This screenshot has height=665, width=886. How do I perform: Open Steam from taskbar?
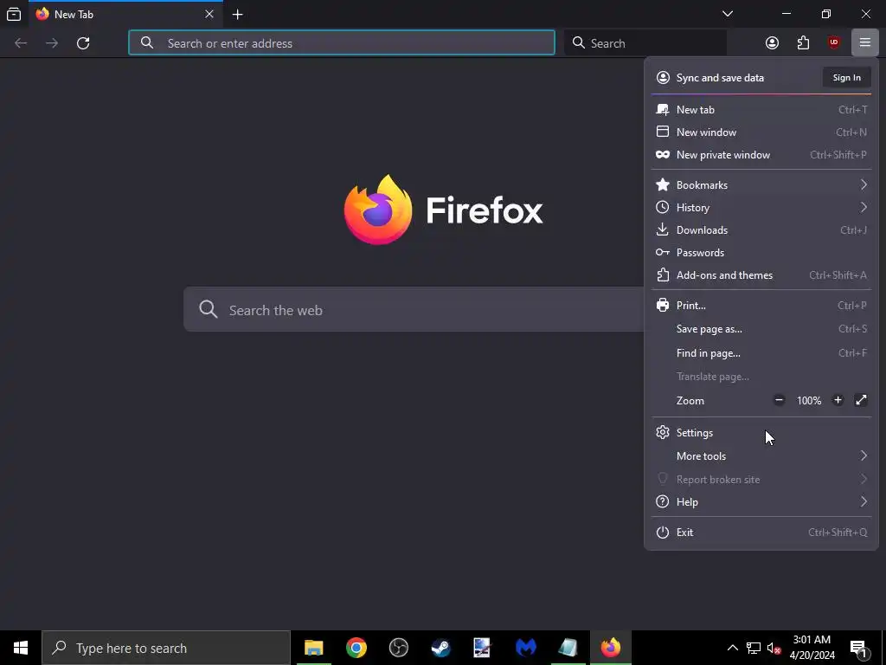click(x=440, y=648)
